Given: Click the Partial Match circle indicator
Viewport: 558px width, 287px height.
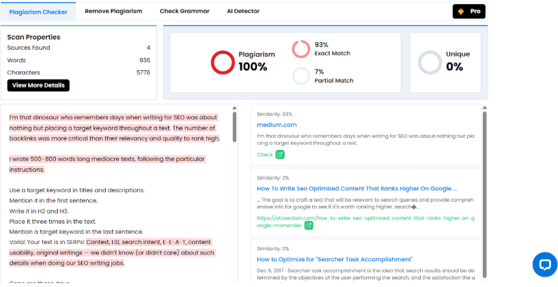Looking at the screenshot, I should (301, 76).
